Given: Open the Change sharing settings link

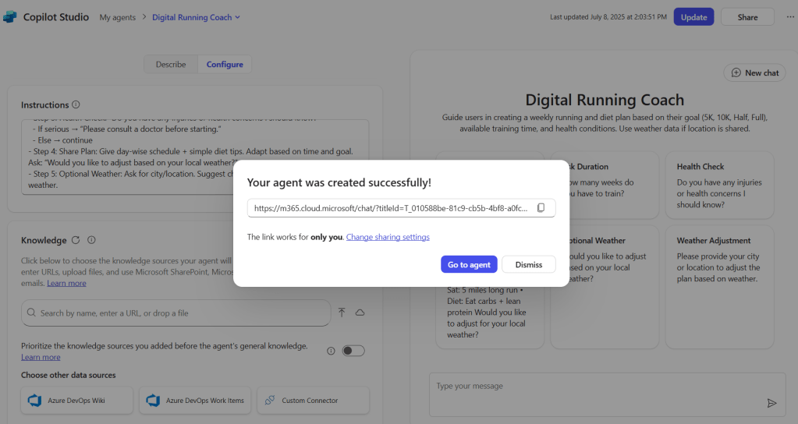Looking at the screenshot, I should 388,237.
